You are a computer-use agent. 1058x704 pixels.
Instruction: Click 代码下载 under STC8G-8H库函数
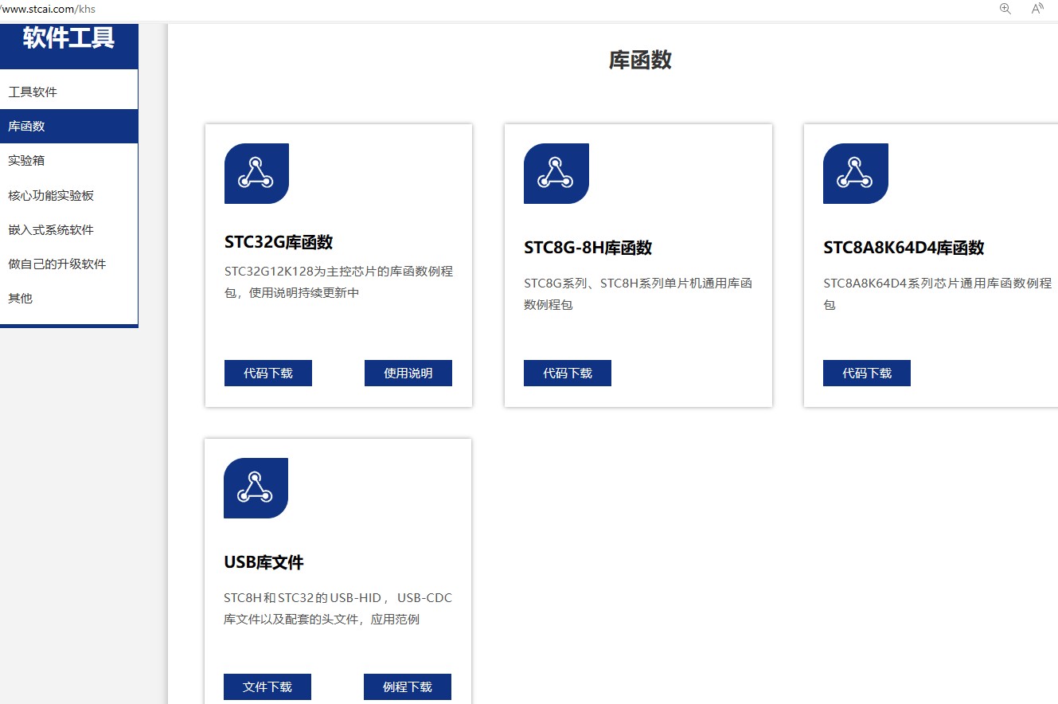point(568,373)
